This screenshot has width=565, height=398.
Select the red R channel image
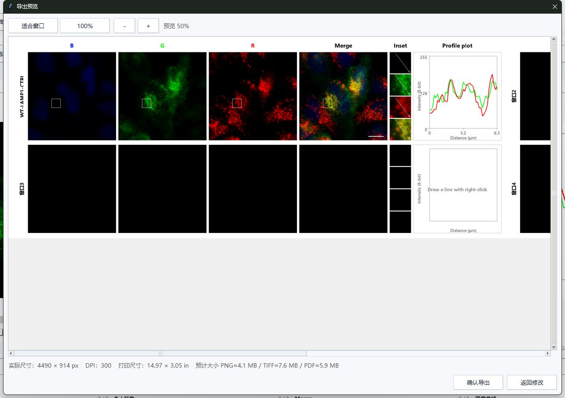coord(253,96)
